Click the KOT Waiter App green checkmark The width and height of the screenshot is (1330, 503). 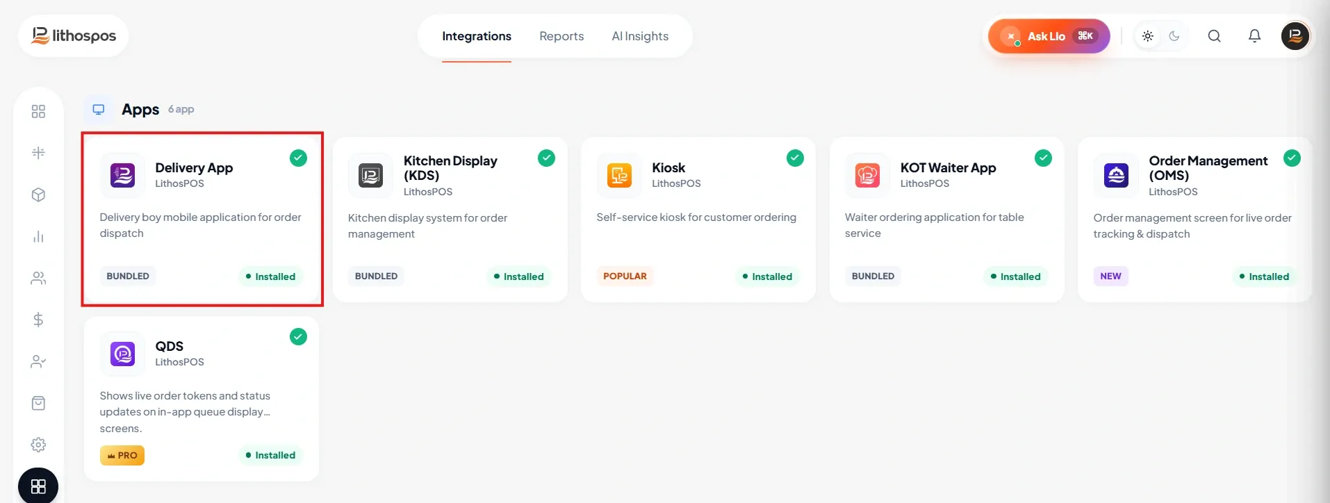coord(1043,158)
